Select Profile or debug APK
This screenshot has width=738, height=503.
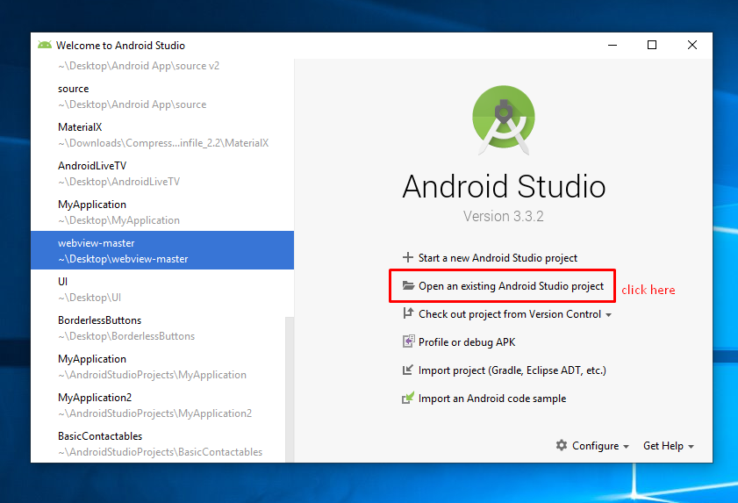(459, 342)
